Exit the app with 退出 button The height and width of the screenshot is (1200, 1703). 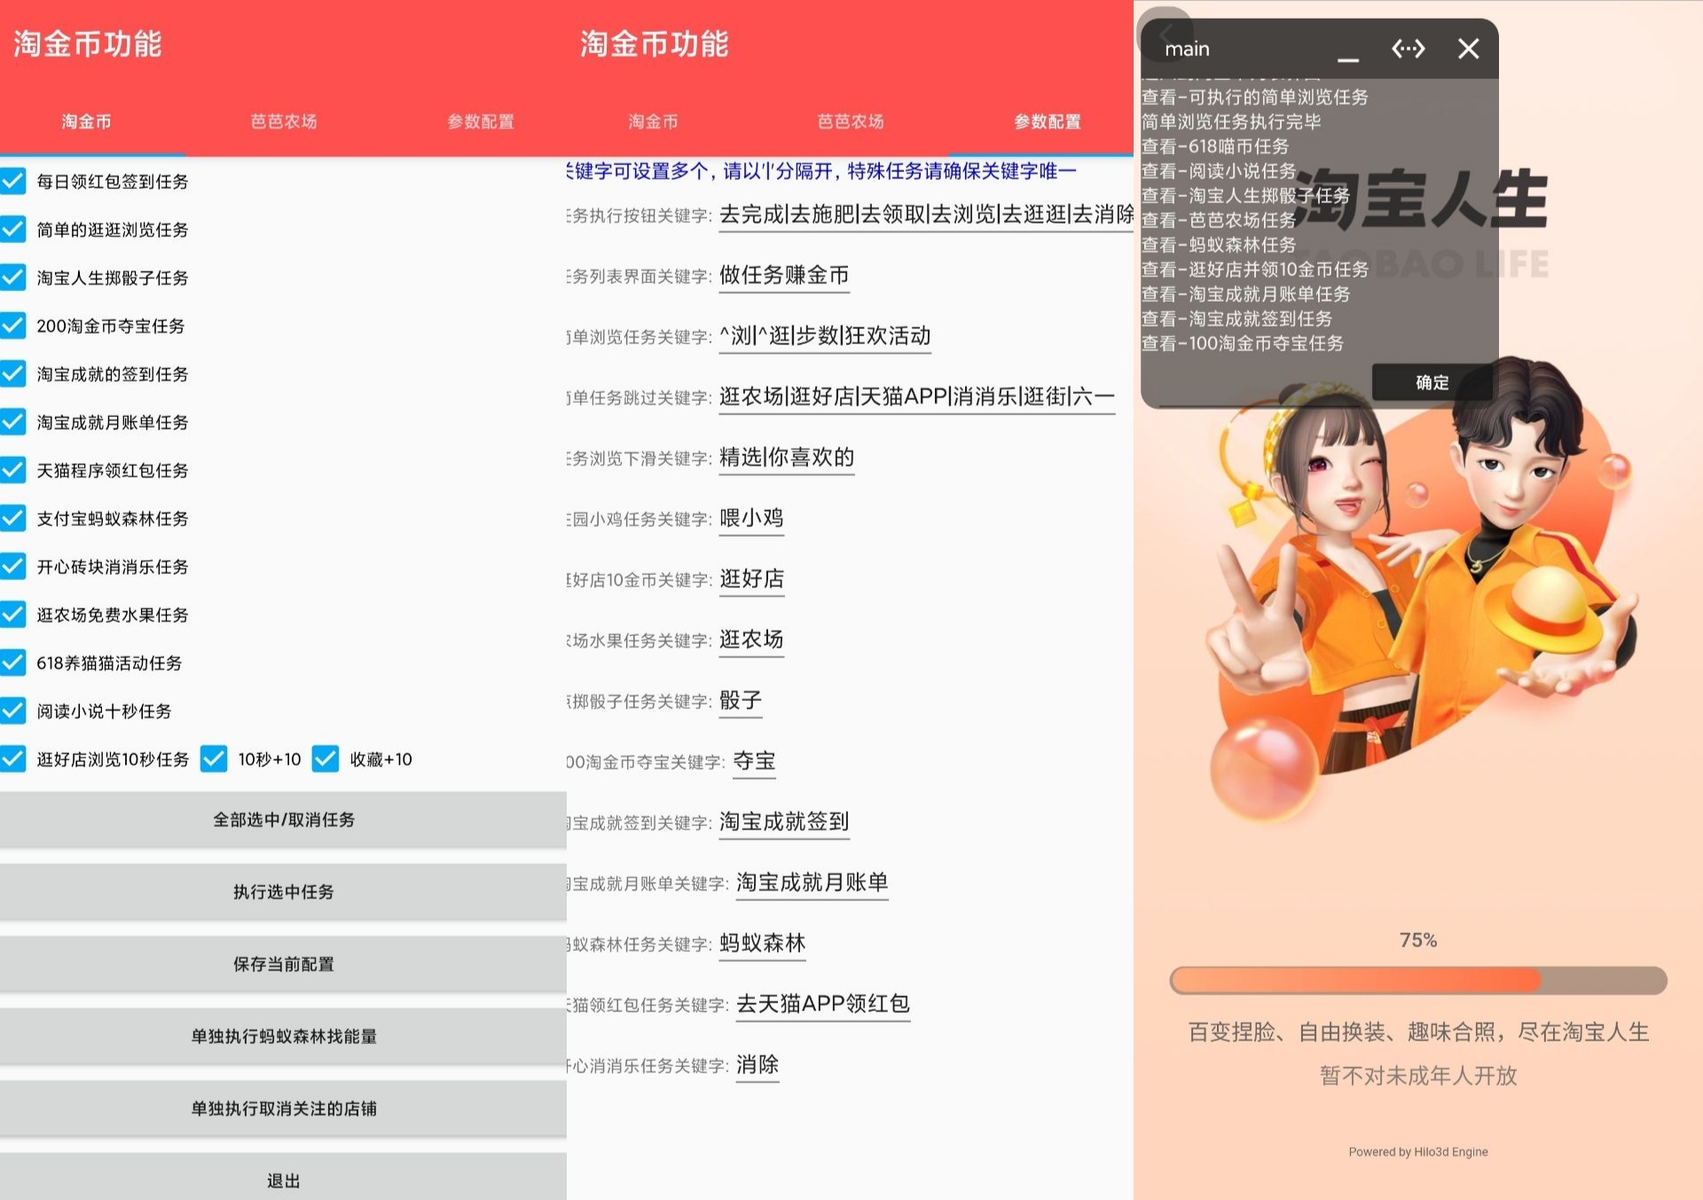(283, 1177)
